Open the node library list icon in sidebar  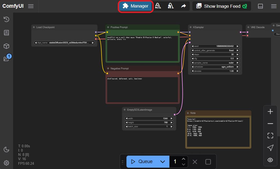pos(6,33)
